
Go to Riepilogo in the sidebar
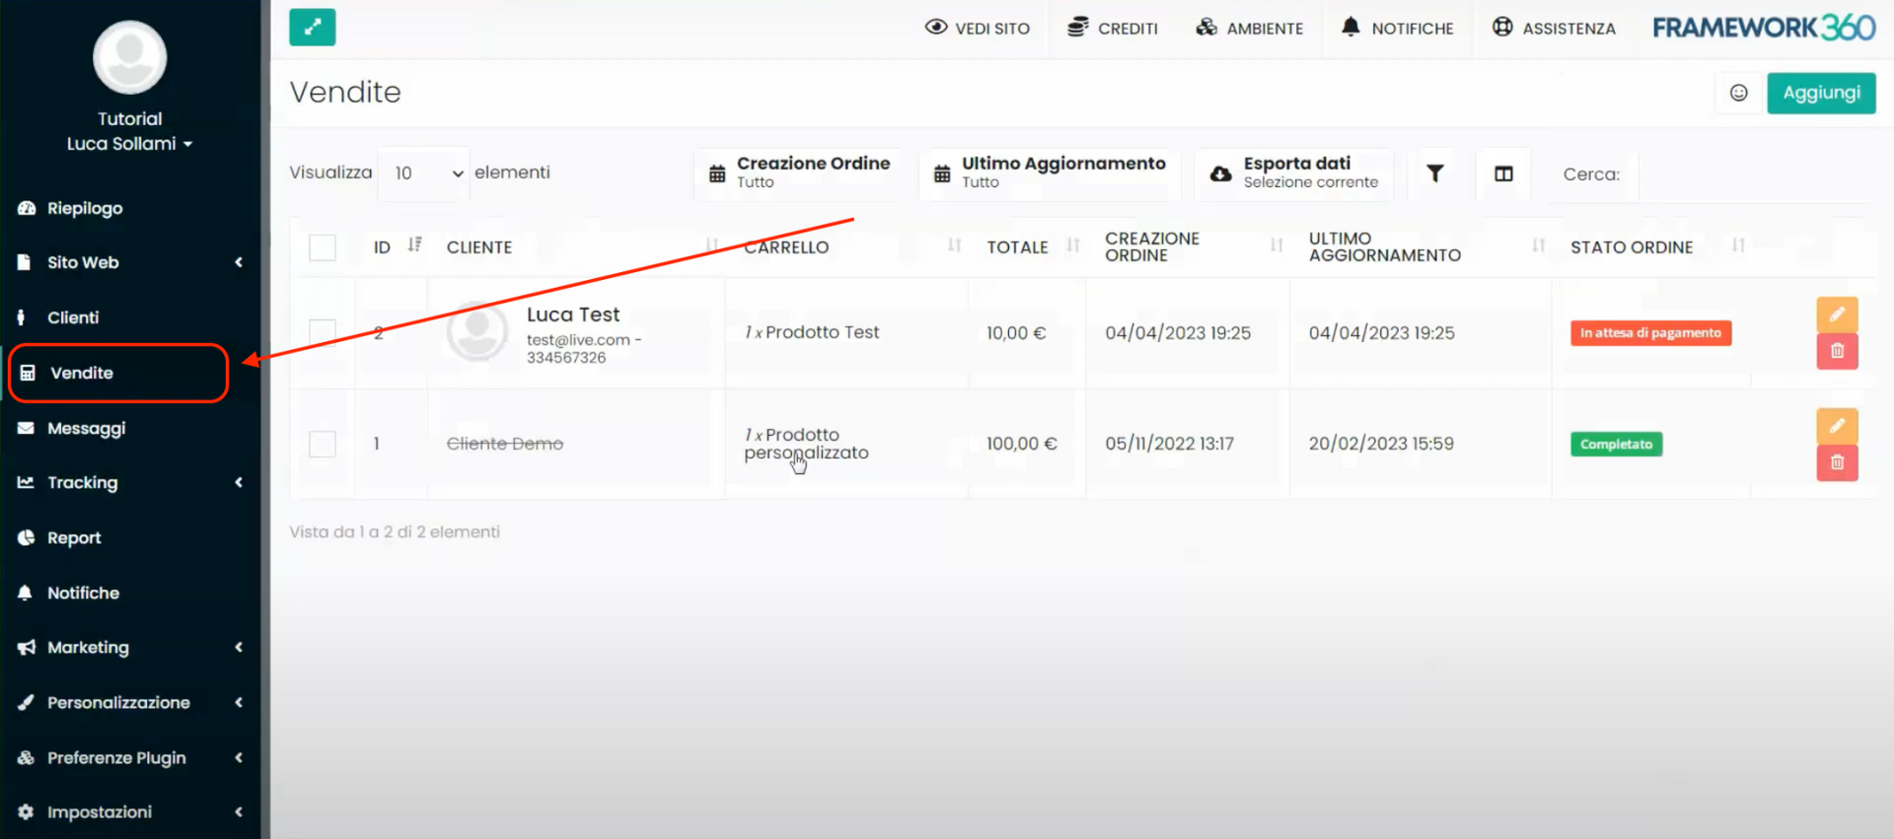[x=85, y=208]
